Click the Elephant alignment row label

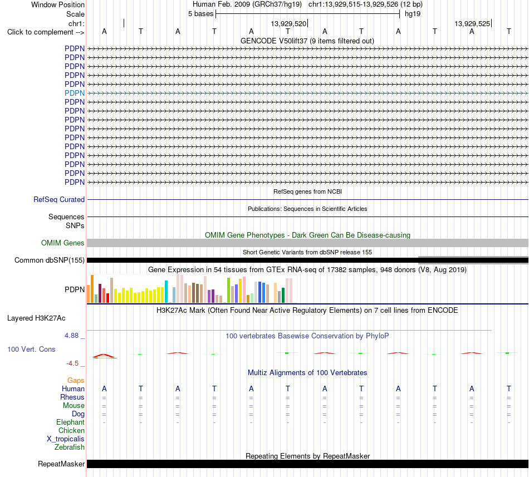(x=70, y=422)
